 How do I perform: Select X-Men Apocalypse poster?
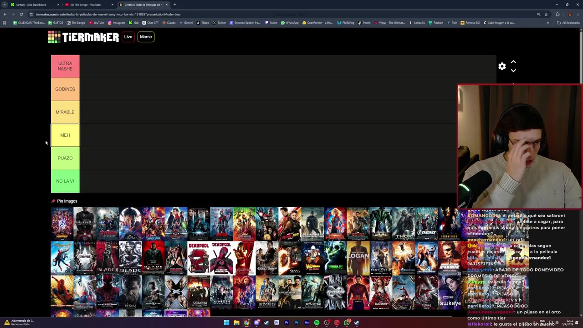pos(221,292)
